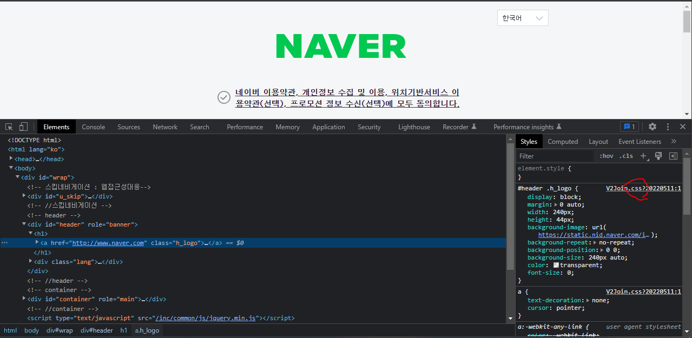Click the new style rule plus icon
This screenshot has width=692, height=338.
click(x=644, y=156)
